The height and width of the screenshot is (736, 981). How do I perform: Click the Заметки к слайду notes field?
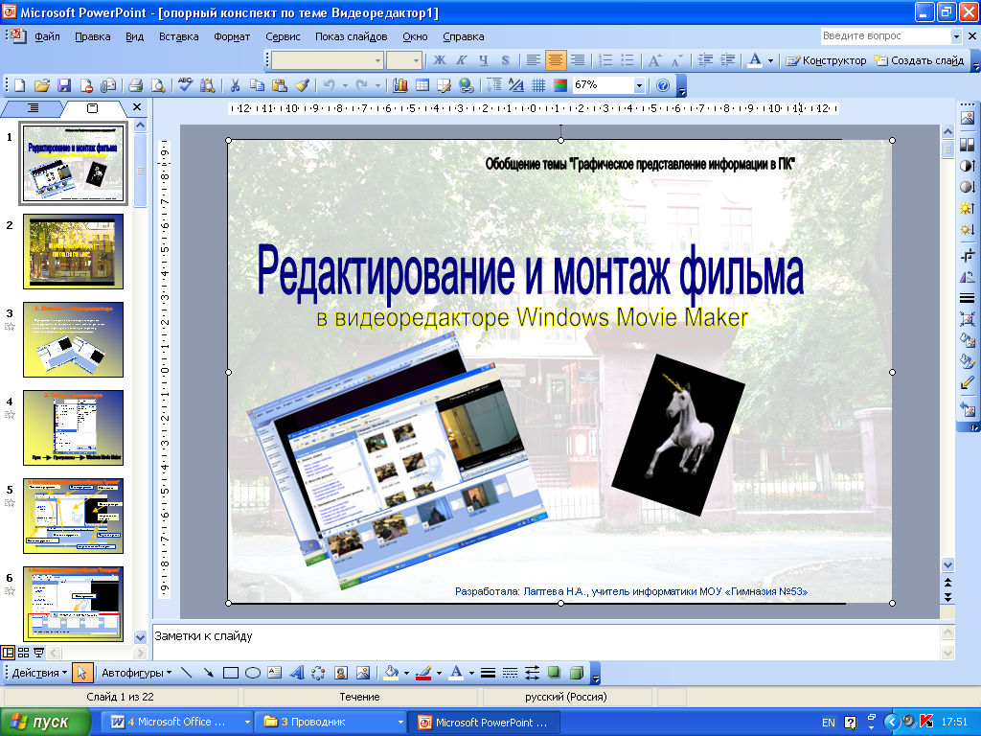(545, 641)
